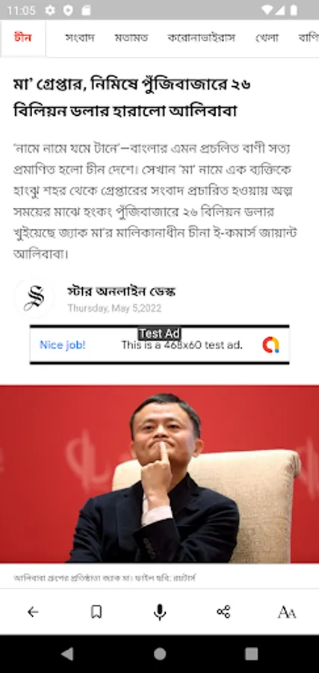Tap the Android back navigation button
This screenshot has width=319, height=673.
coord(67,654)
